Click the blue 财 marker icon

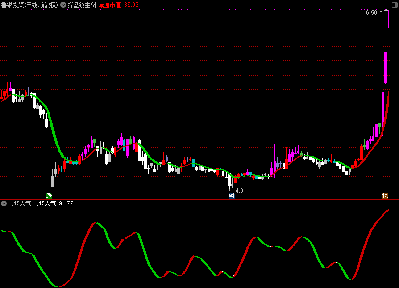[x=232, y=195]
